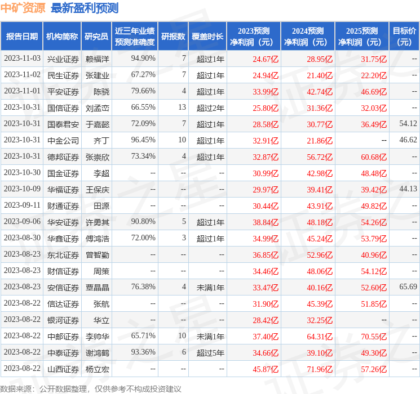Click analyst name 齐丁
This screenshot has width=420, height=394.
click(101, 140)
